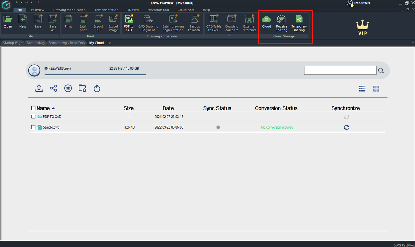The image size is (415, 247).
Task: Switch to the FastView ribbon tab
Action: (x=37, y=10)
